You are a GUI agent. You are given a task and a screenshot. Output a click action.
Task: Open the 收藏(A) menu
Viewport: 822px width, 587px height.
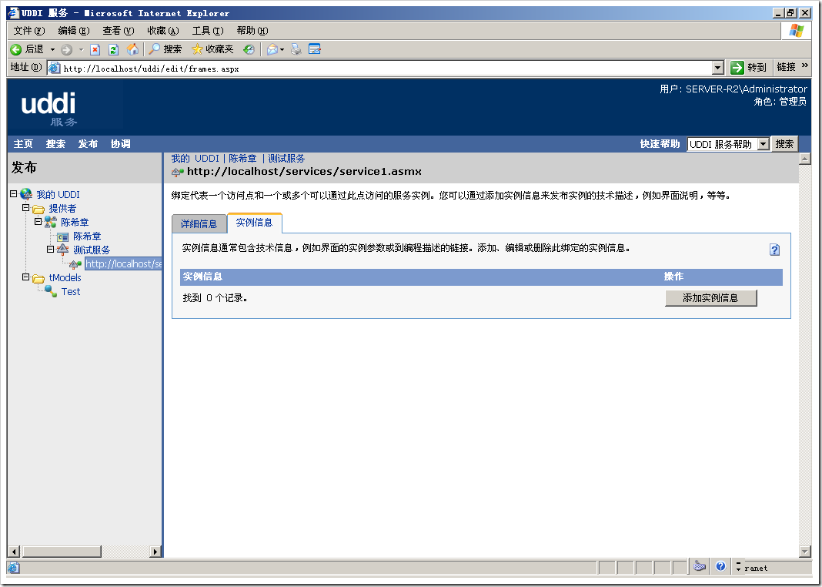pyautogui.click(x=163, y=30)
